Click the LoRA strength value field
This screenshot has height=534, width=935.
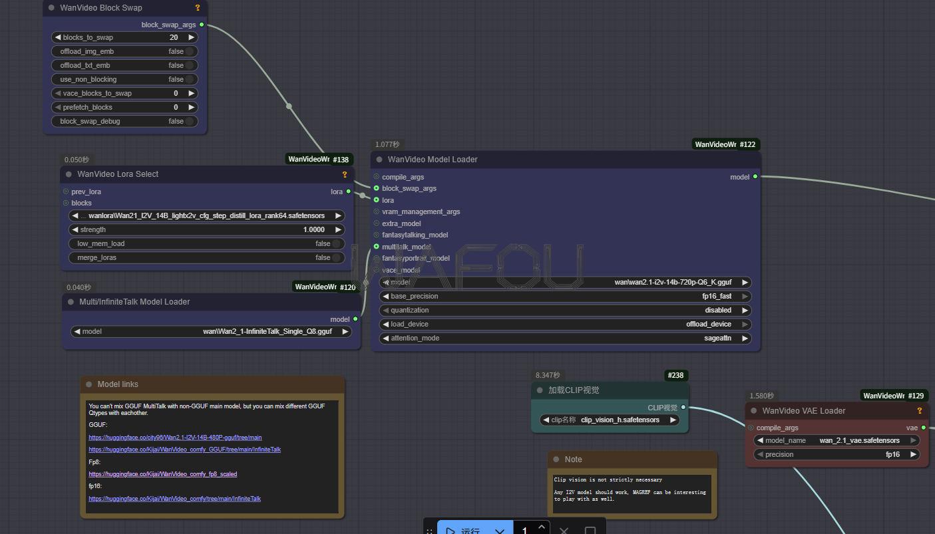206,229
